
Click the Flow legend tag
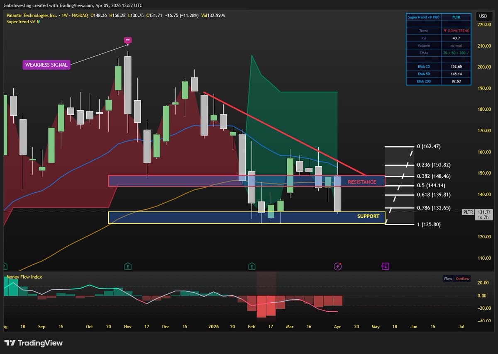[448, 279]
